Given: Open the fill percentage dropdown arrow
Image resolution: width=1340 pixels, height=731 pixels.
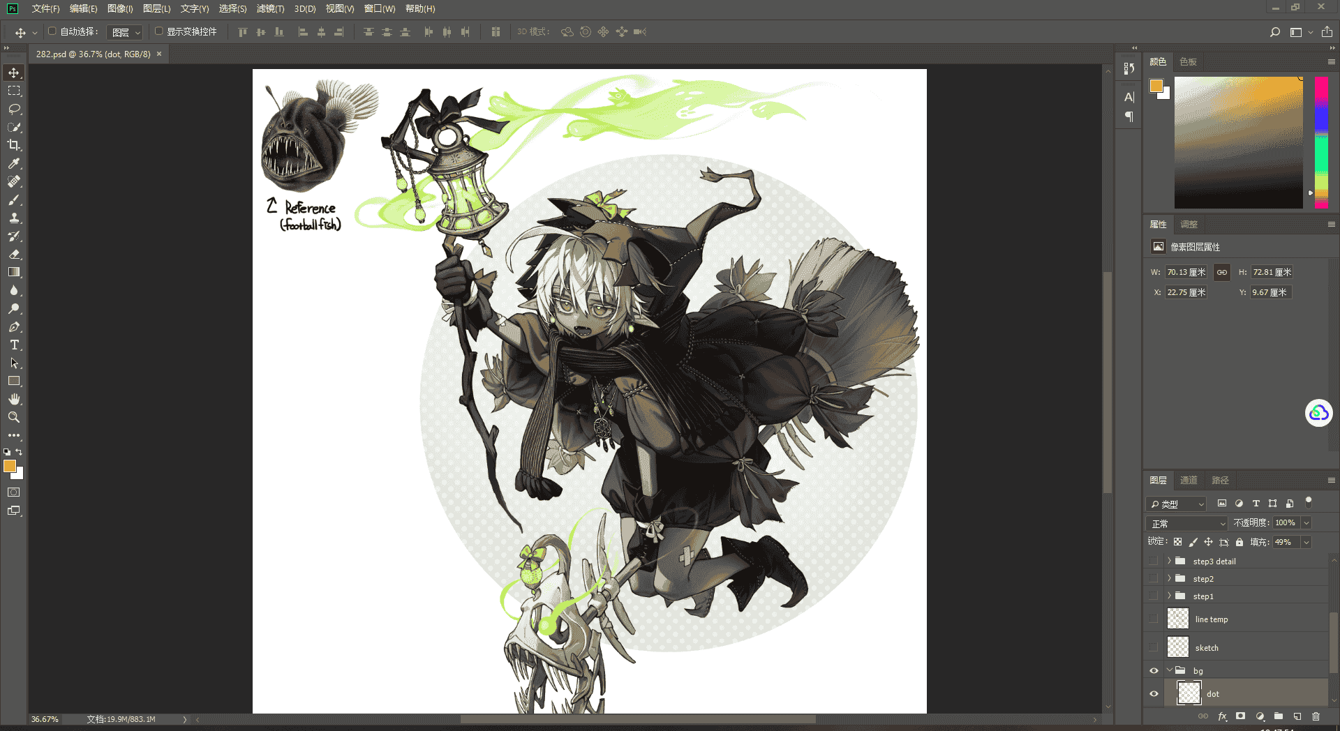Looking at the screenshot, I should [1306, 542].
